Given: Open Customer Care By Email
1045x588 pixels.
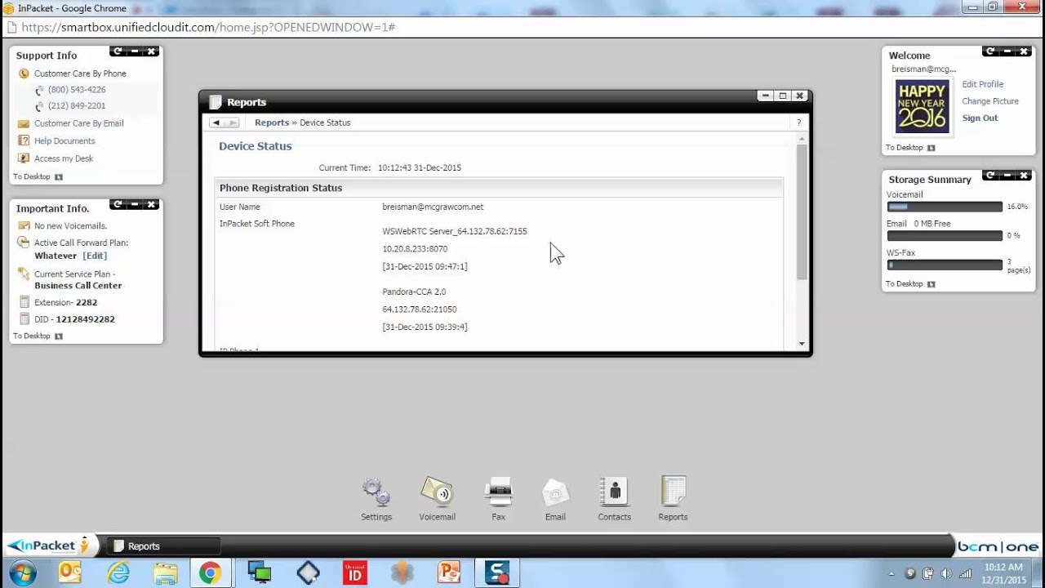Looking at the screenshot, I should point(79,124).
